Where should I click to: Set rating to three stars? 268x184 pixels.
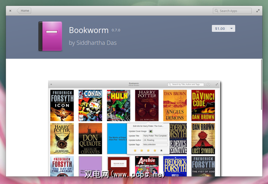pyautogui.click(x=148, y=150)
